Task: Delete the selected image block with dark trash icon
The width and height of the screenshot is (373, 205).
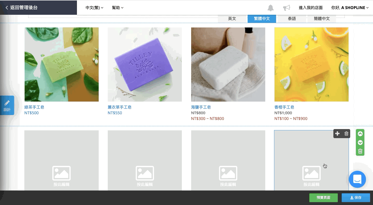Action: [x=346, y=133]
